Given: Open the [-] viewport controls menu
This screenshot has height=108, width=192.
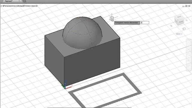Looking at the screenshot, I should [x=2, y=6].
